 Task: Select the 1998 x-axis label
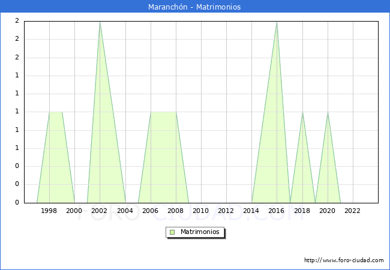49,211
